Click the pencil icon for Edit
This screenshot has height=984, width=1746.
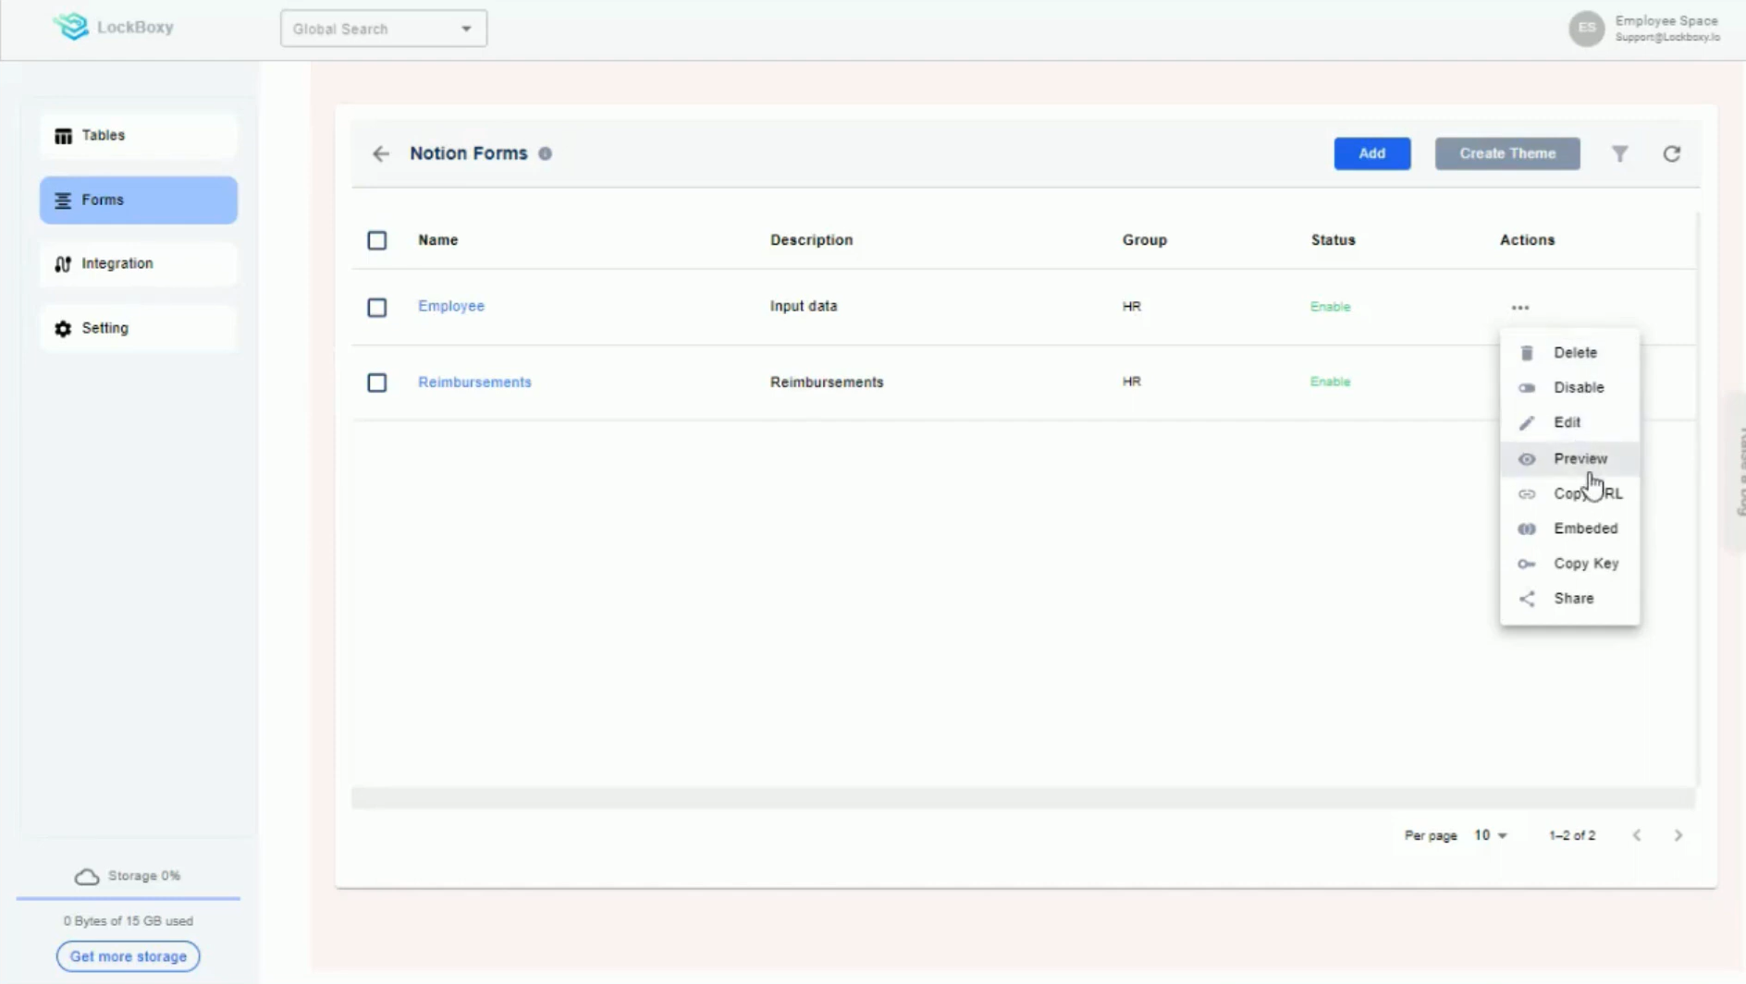pos(1527,423)
